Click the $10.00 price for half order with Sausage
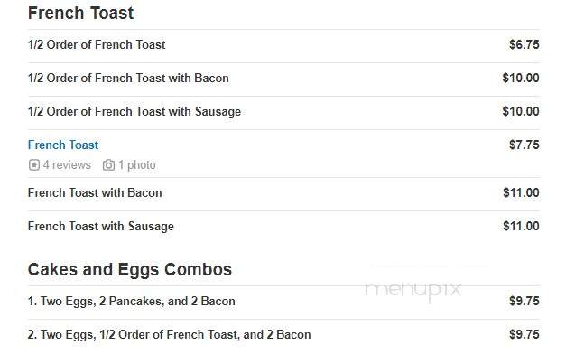Viewport: 575px width, 364px height. pos(521,112)
